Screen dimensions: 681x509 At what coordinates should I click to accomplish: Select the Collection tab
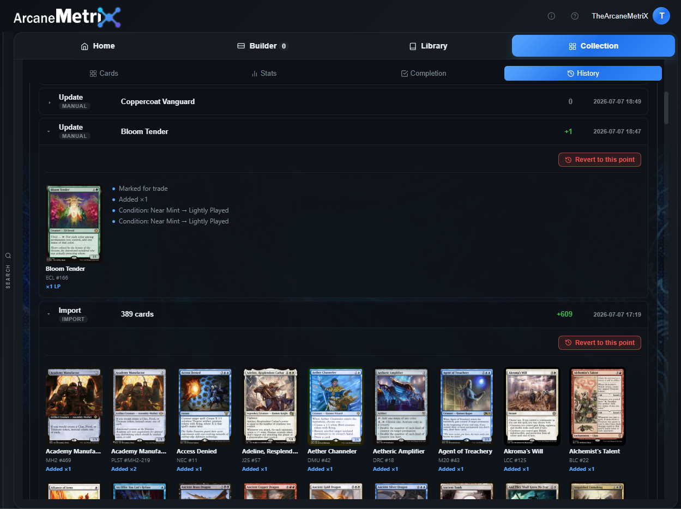(x=593, y=46)
